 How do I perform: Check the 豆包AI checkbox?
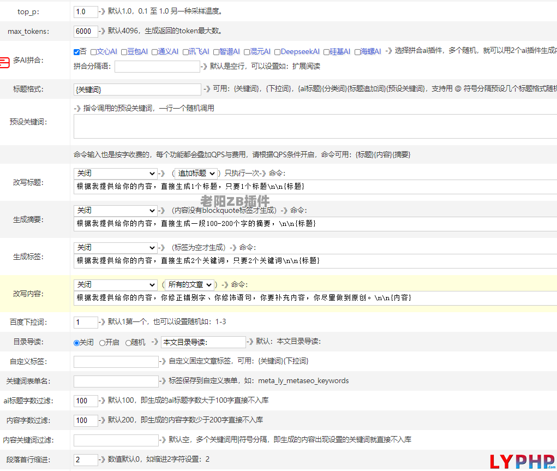(124, 52)
